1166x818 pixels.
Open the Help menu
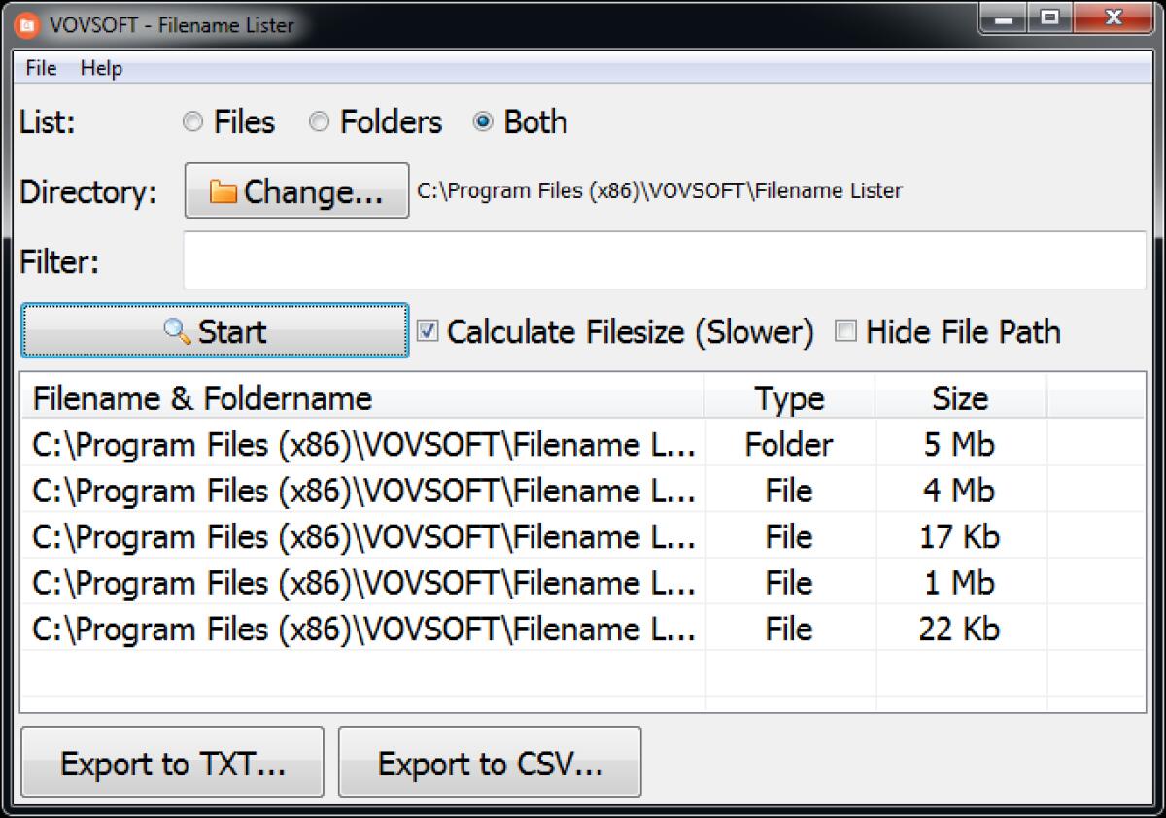coord(101,68)
